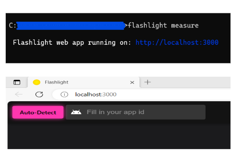This screenshot has height=162, width=237.
Task: Select the Flashlight browser tab
Action: pyautogui.click(x=84, y=82)
